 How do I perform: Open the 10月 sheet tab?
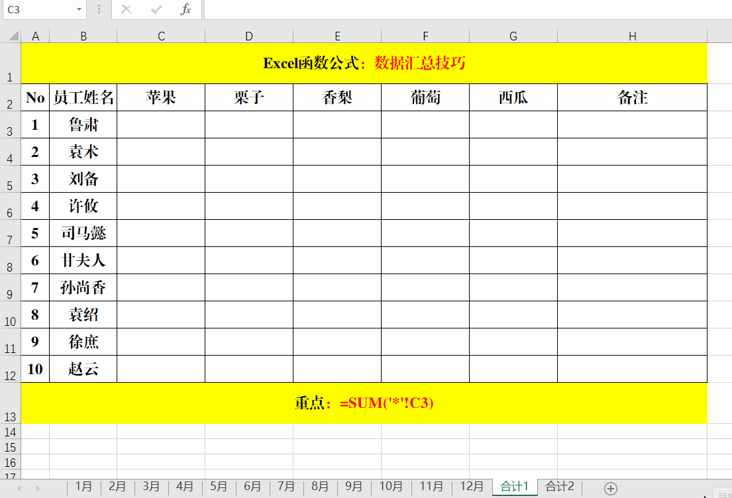point(391,487)
